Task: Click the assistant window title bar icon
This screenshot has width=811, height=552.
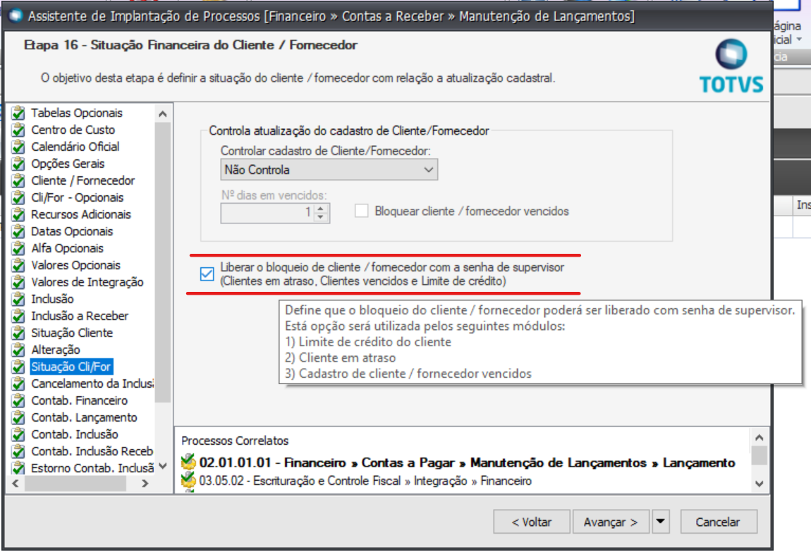Action: click(16, 16)
